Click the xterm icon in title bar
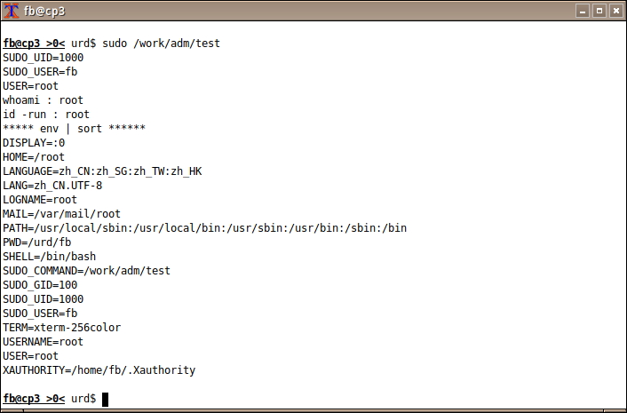This screenshot has height=413, width=627. pos(12,11)
